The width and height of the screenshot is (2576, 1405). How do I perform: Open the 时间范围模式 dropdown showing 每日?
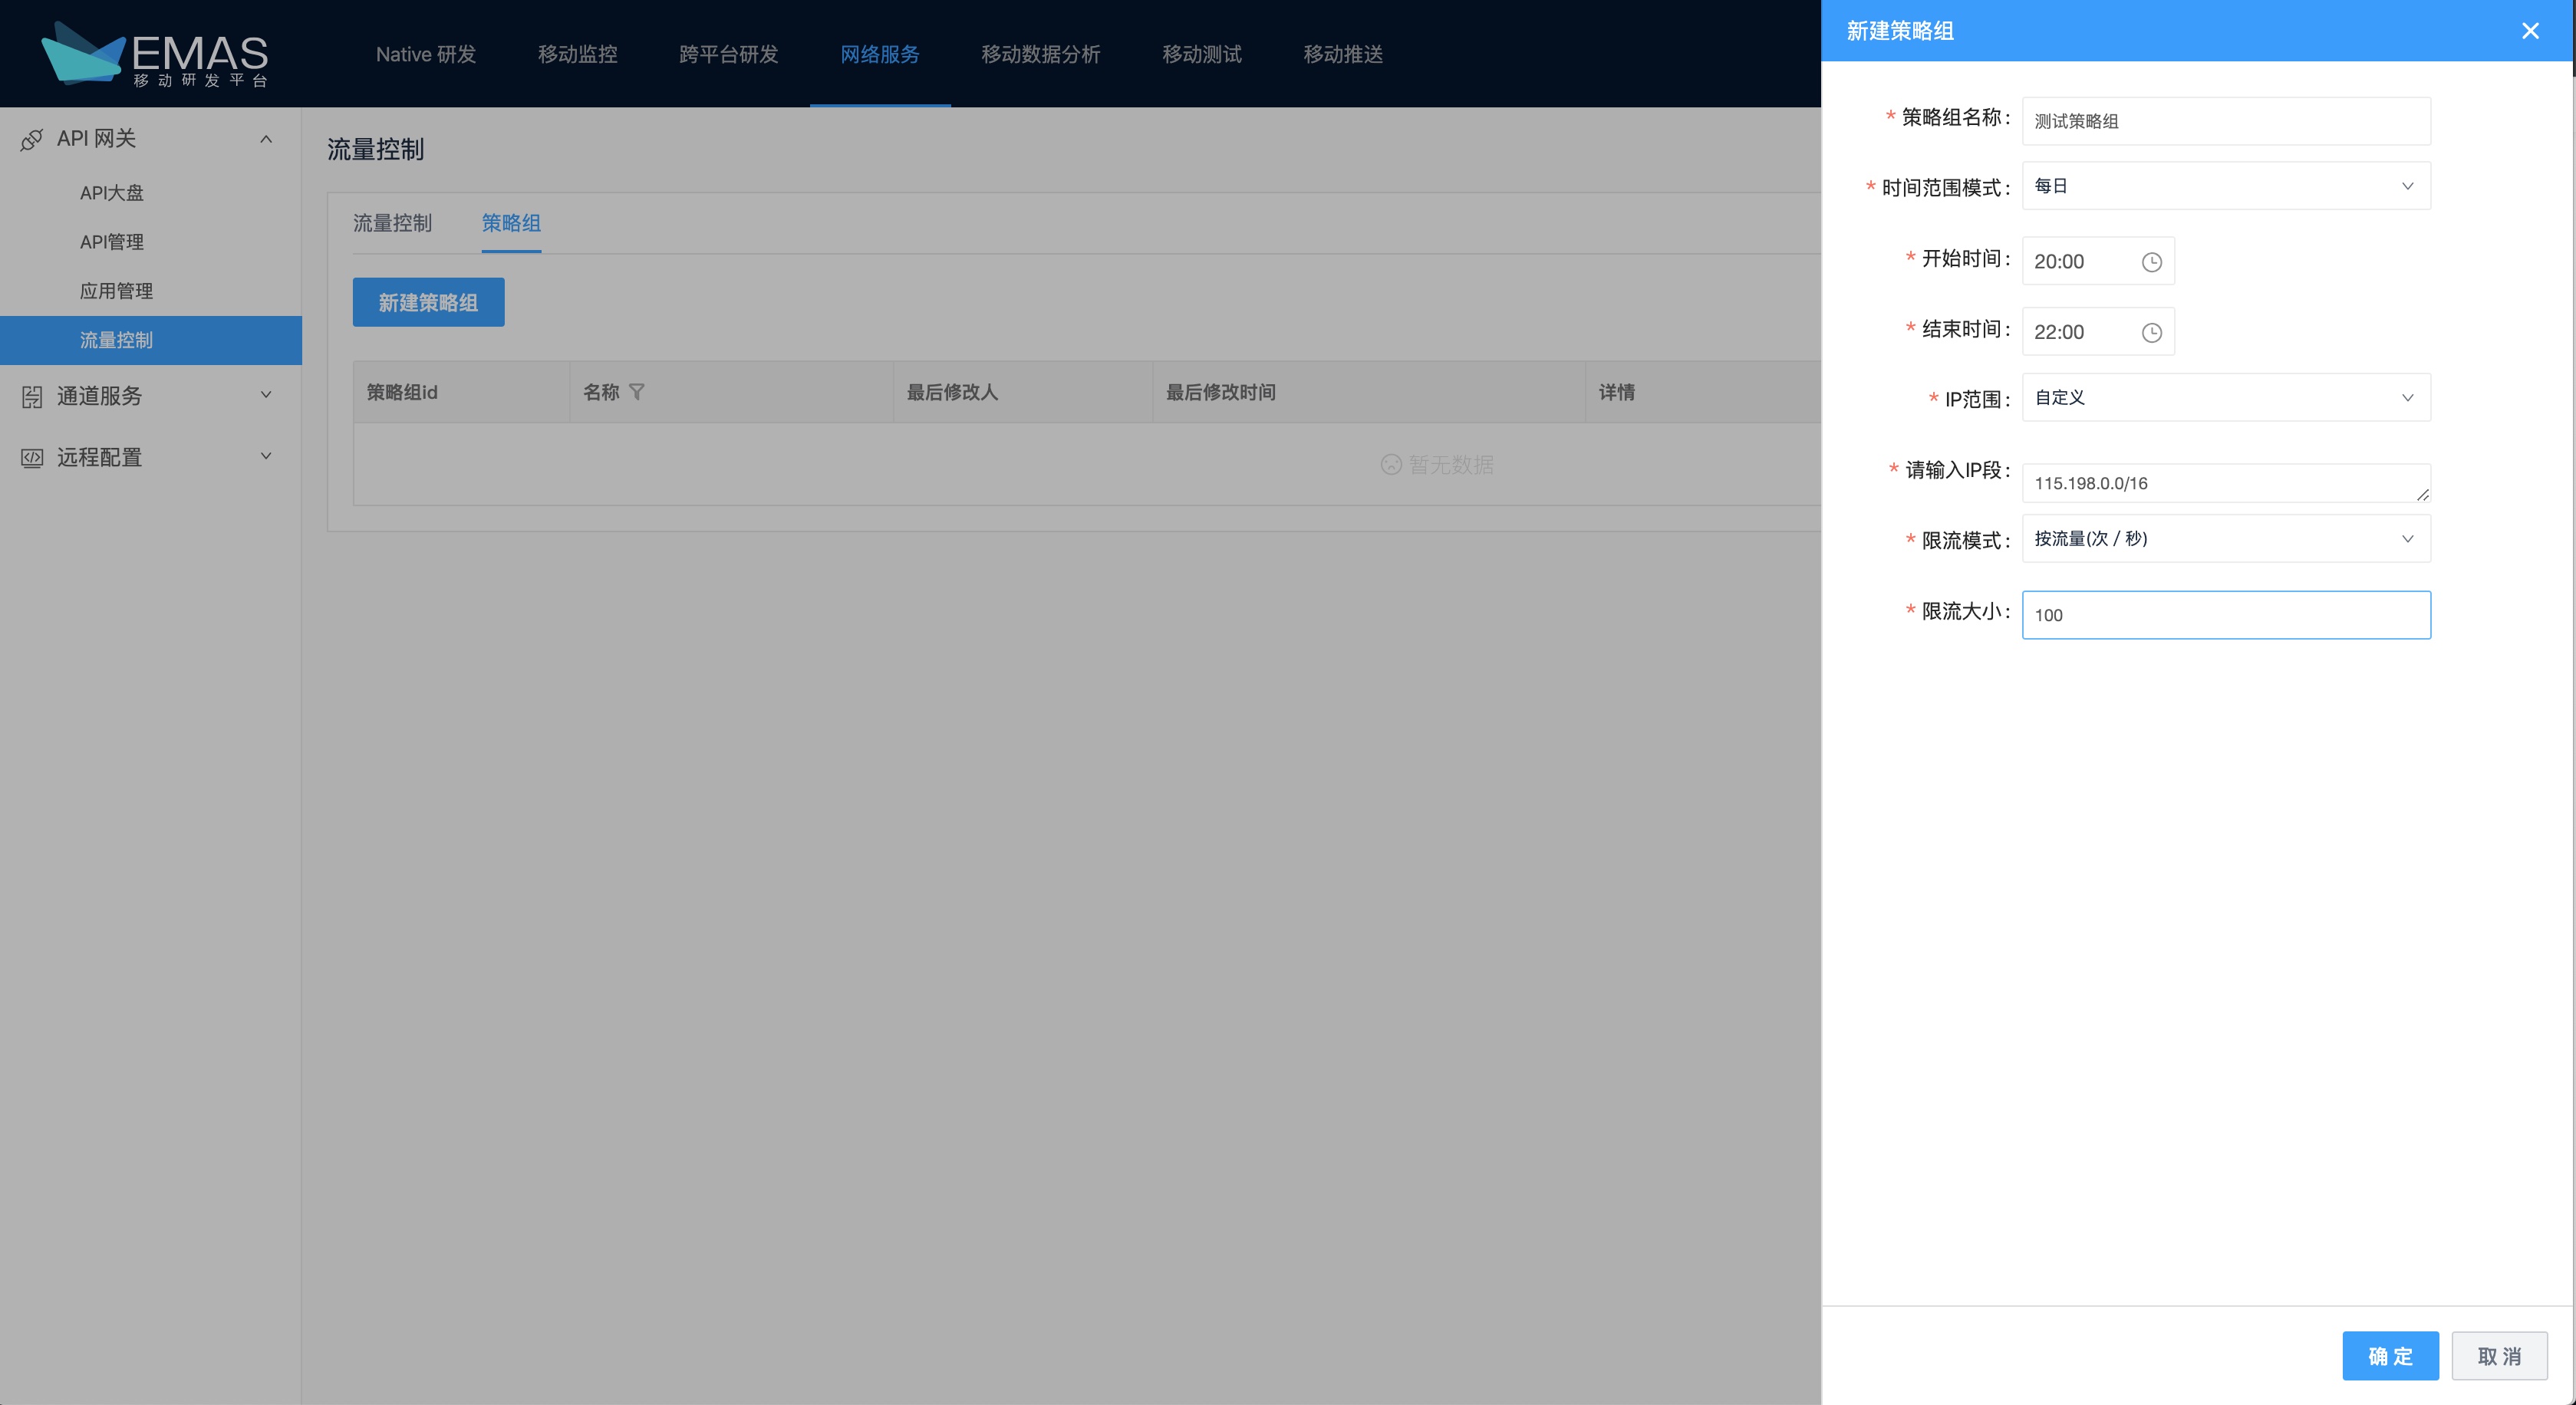2226,186
